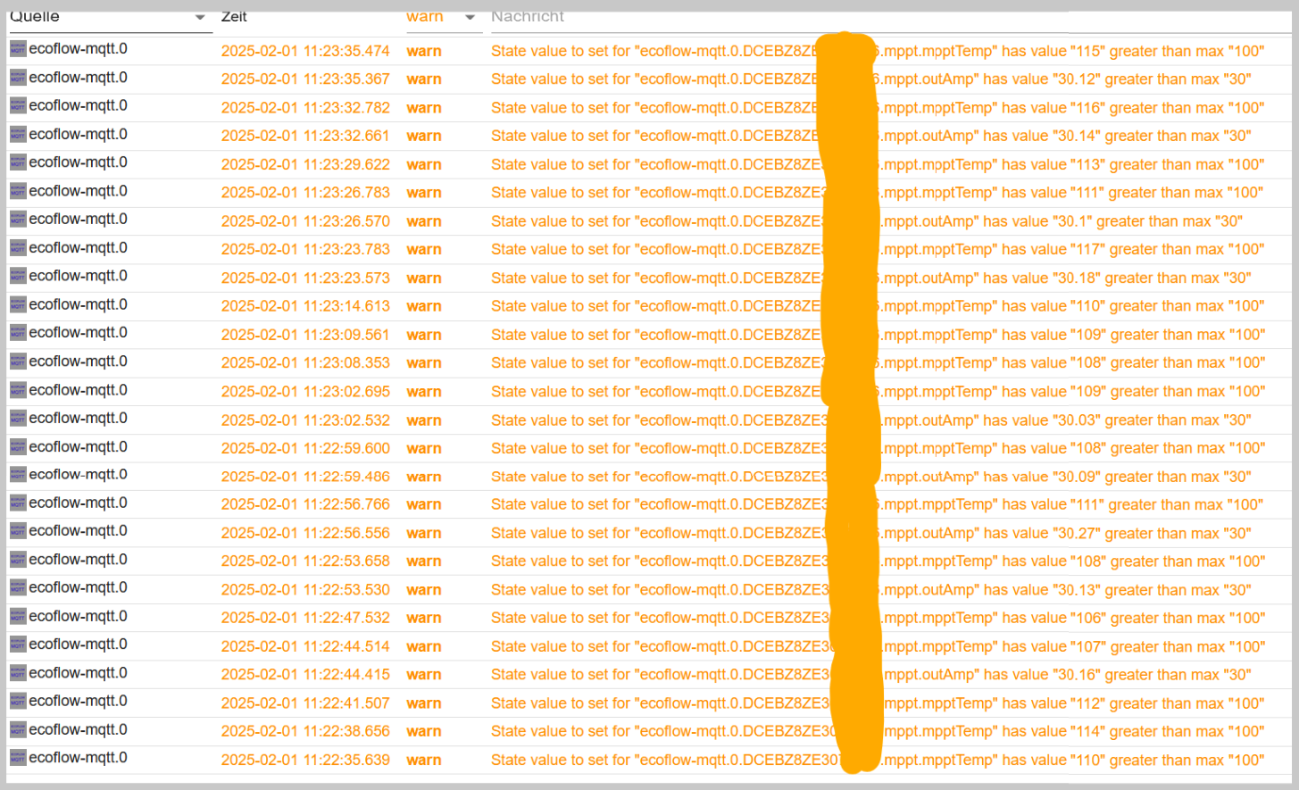
Task: Click the warn label in the 11:22:53.658 row
Action: click(424, 561)
